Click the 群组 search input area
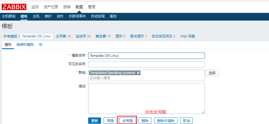 (x=147, y=78)
